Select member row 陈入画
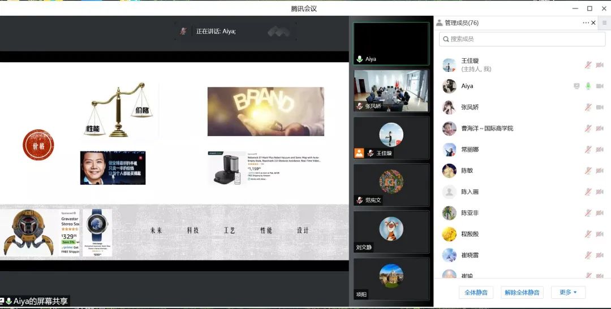The width and height of the screenshot is (611, 309). click(522, 192)
